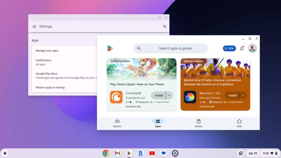Screen dimensions: 281x158
Task: Open Play Store notifications bell
Action: coord(242,48)
